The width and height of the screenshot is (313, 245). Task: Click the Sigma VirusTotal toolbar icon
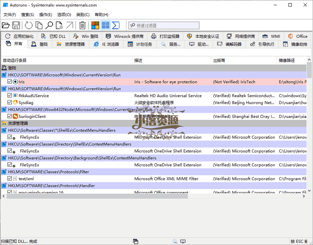(x=116, y=25)
